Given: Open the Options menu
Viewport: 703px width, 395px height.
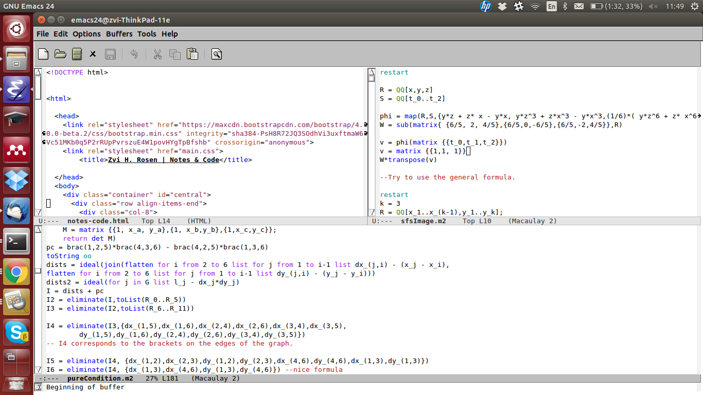Looking at the screenshot, I should coord(86,34).
